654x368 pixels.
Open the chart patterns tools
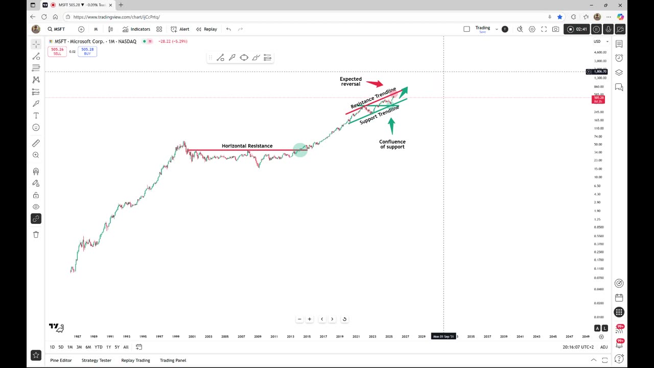pyautogui.click(x=36, y=80)
